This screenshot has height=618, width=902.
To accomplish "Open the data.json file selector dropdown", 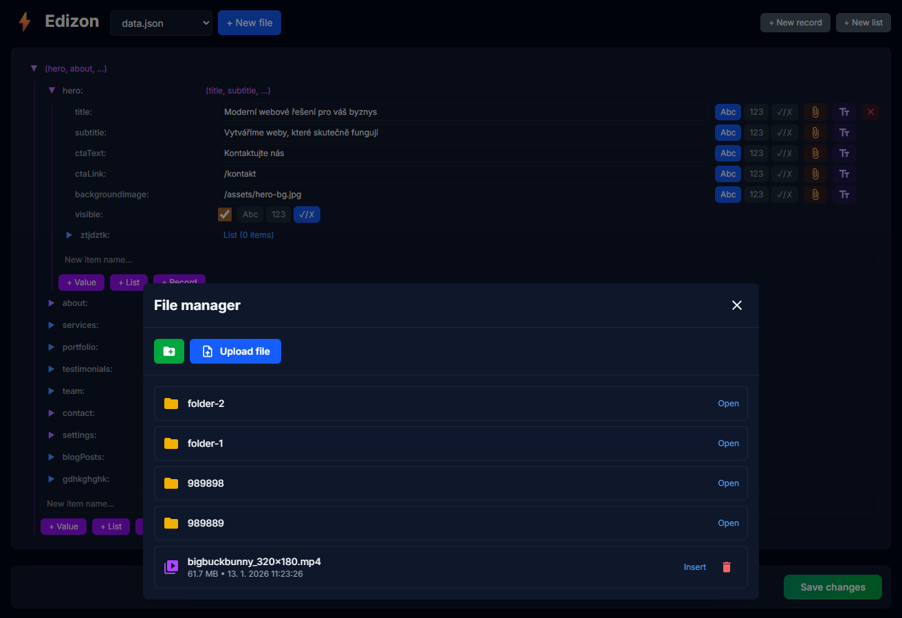I will point(161,22).
